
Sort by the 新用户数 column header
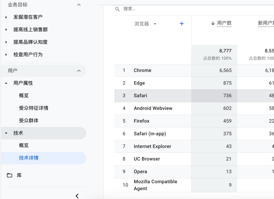coord(266,23)
